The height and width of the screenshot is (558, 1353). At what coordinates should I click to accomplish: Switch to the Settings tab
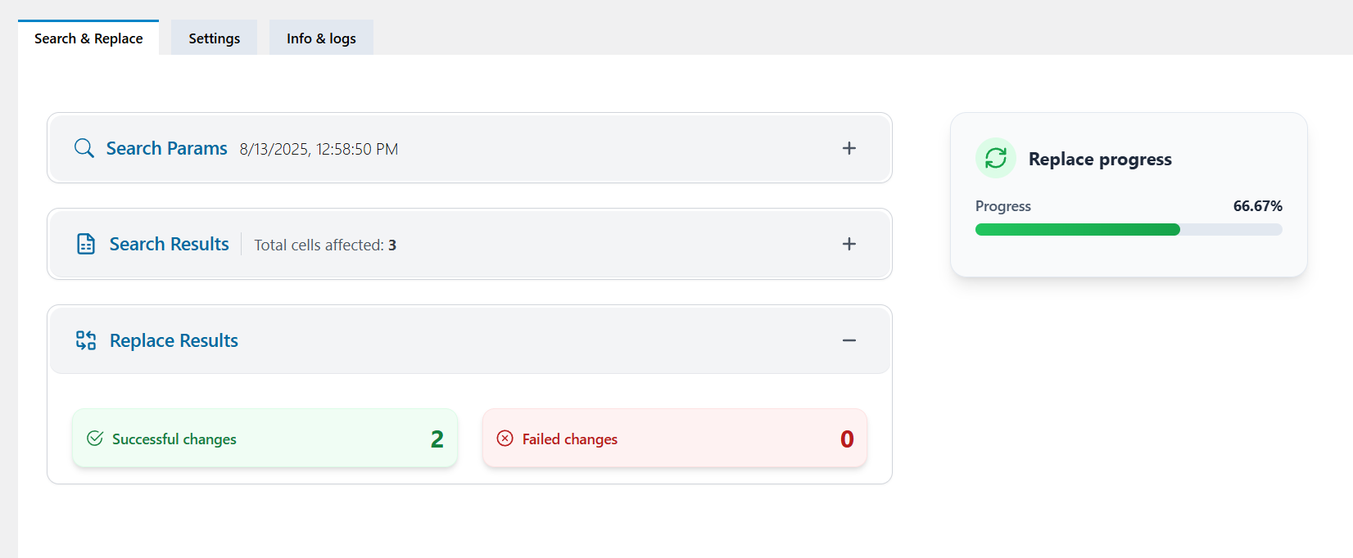click(x=214, y=38)
